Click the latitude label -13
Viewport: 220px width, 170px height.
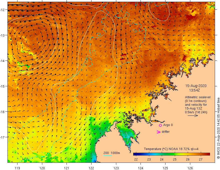tap(2, 35)
